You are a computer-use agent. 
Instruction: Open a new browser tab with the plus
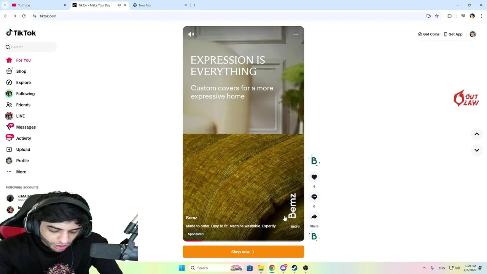pyautogui.click(x=195, y=5)
